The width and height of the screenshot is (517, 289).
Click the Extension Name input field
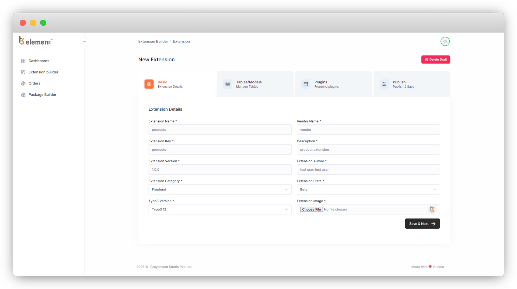click(220, 130)
